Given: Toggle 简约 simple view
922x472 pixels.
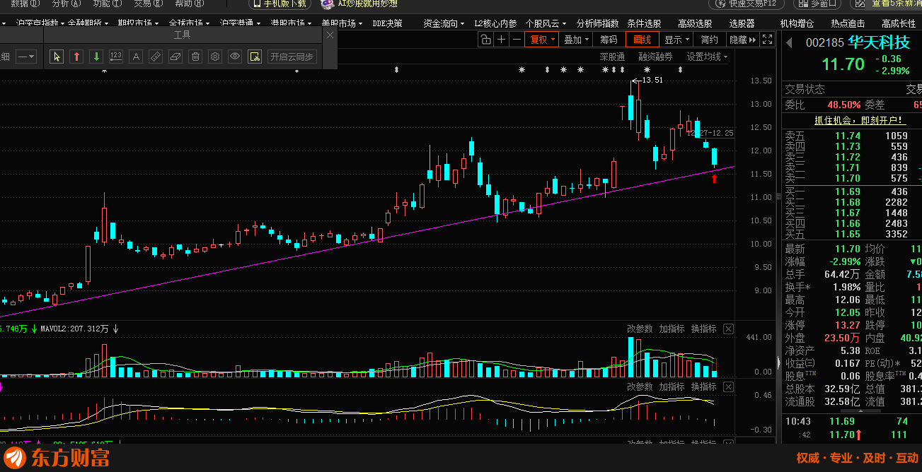Looking at the screenshot, I should [710, 40].
